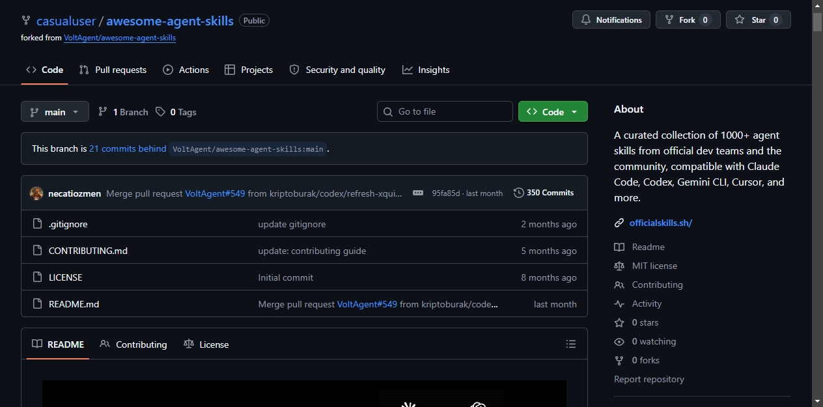Click the Security shield icon
Viewport: 823px width, 407px height.
(294, 70)
